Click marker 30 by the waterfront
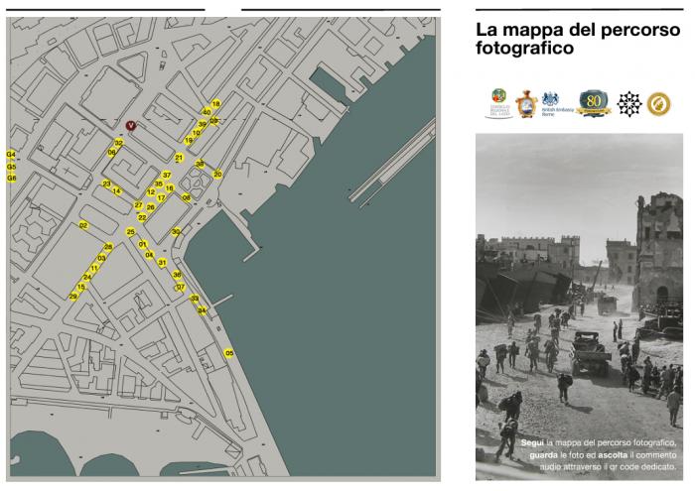This screenshot has height=491, width=695. (176, 231)
